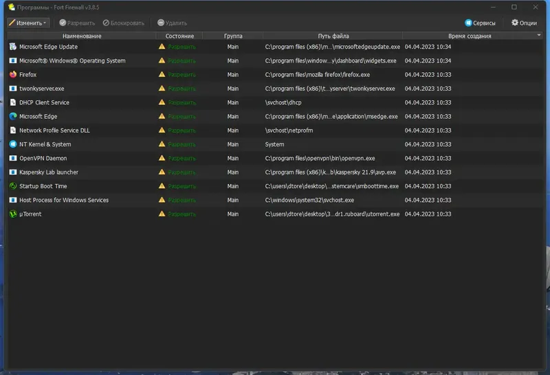This screenshot has width=550, height=375.
Task: Click Разрешить state in Microsoft Edge row
Action: coord(181,116)
